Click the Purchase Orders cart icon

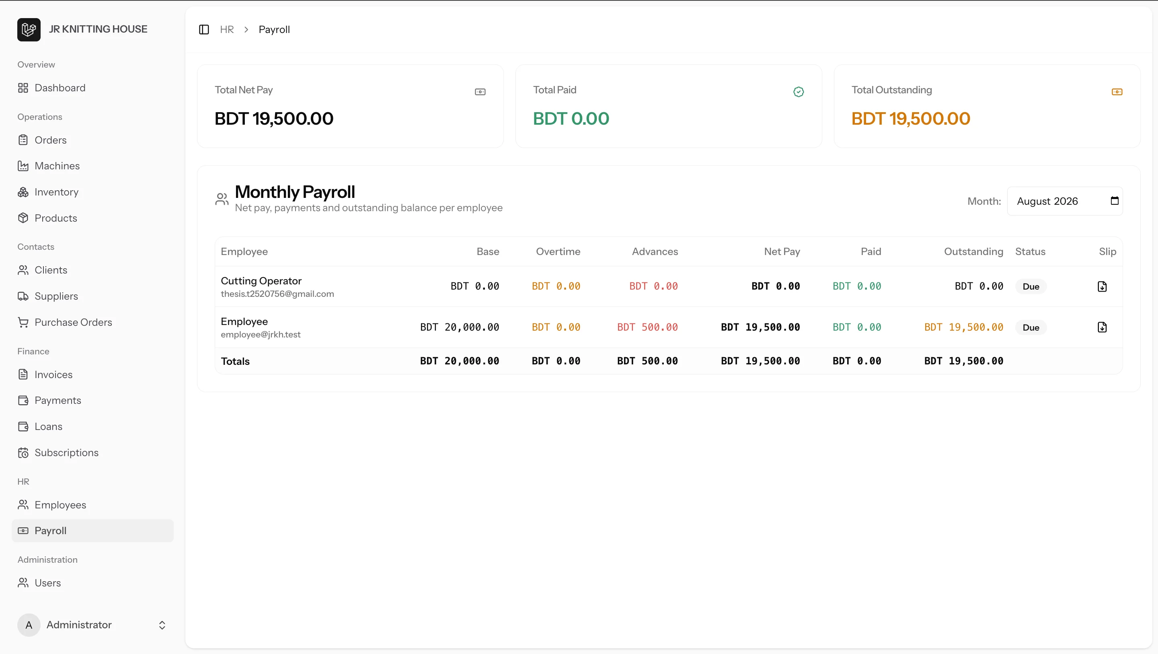coord(23,322)
